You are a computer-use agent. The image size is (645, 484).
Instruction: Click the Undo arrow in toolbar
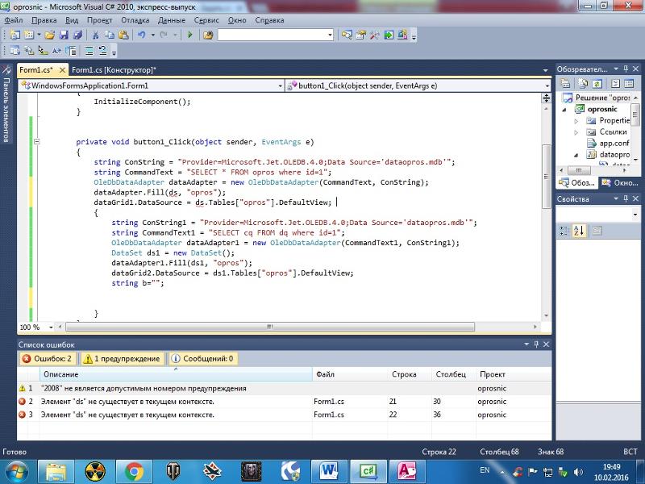pos(142,35)
